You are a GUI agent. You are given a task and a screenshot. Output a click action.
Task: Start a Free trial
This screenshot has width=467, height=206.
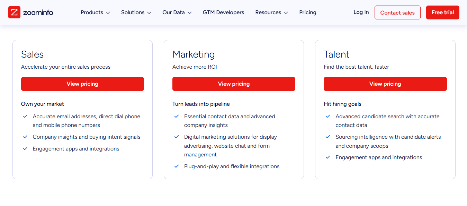(442, 12)
